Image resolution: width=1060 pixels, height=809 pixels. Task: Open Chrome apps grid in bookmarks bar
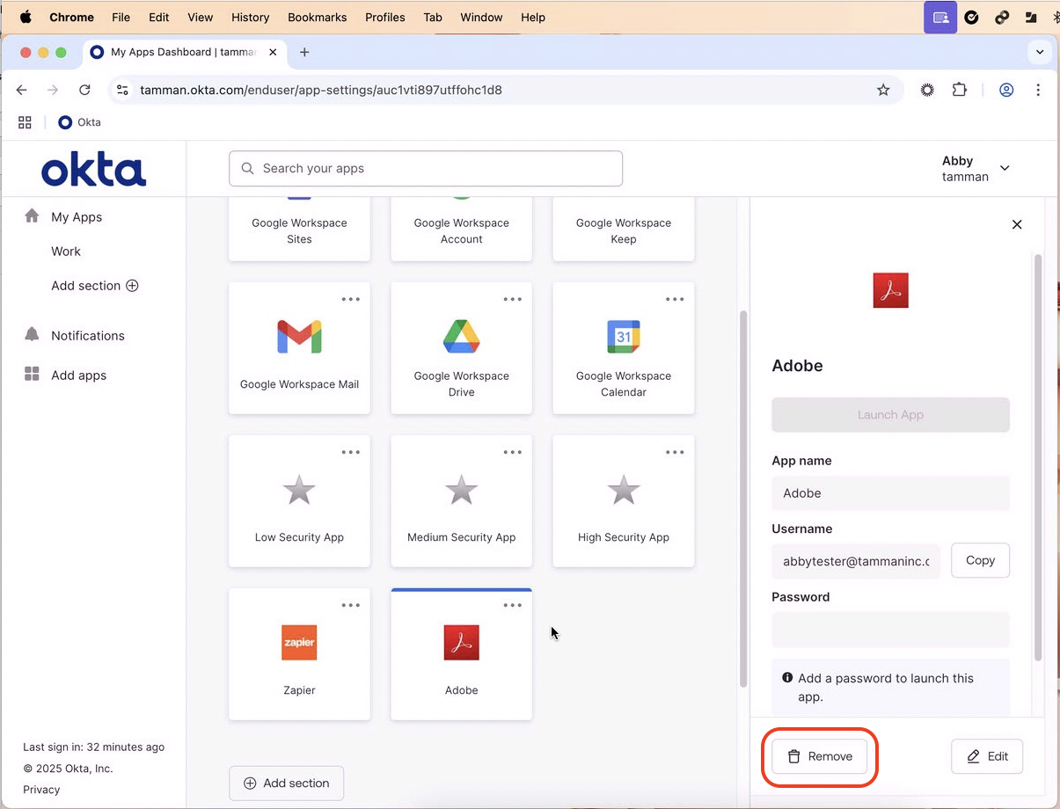pyautogui.click(x=25, y=122)
